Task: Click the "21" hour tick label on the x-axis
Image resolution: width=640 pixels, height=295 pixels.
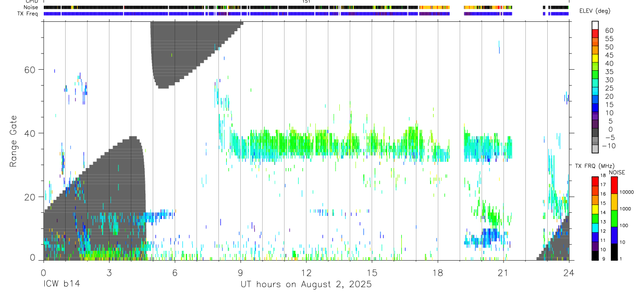Action: (x=503, y=273)
